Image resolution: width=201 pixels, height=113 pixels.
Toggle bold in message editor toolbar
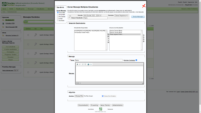coord(77,64)
